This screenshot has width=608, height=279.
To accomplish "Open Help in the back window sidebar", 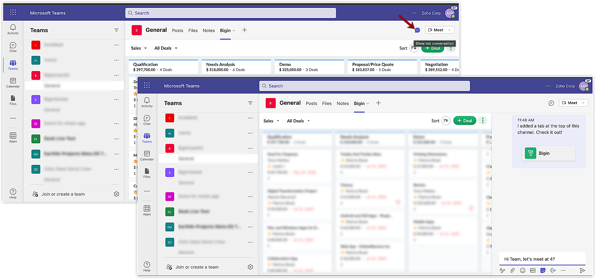I will coord(13,194).
